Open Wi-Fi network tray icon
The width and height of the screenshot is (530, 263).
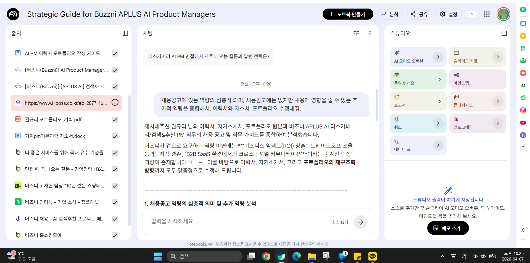click(x=475, y=256)
